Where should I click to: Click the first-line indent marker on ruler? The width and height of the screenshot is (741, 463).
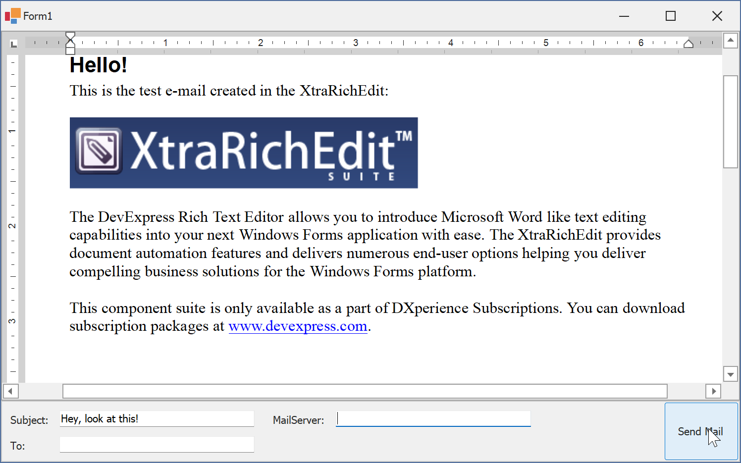[70, 36]
